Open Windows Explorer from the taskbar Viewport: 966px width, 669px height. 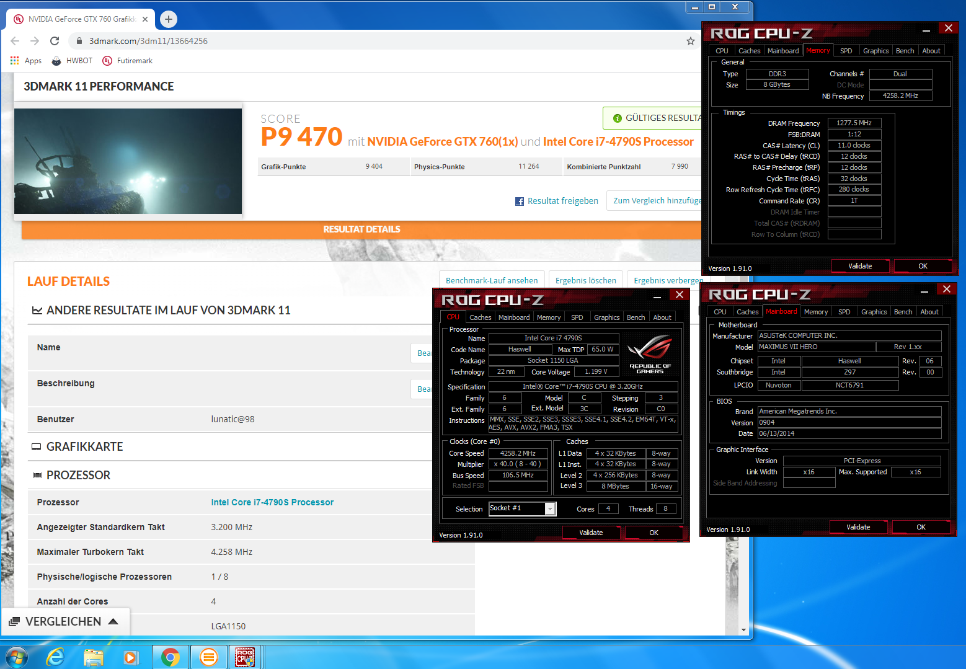click(94, 657)
